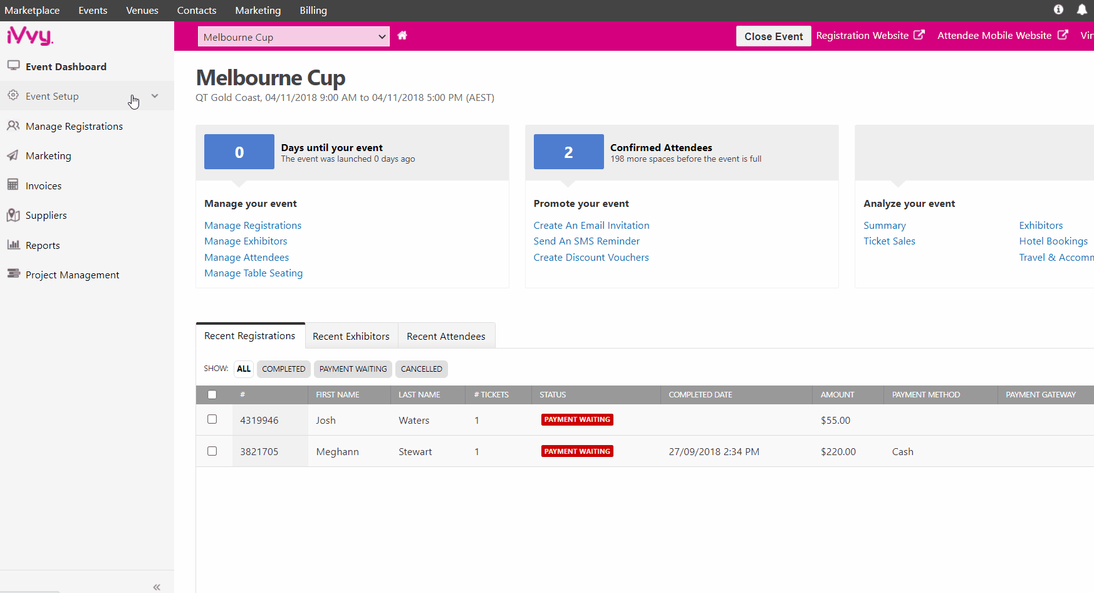The height and width of the screenshot is (593, 1094).
Task: Sort table by AMOUNT column header
Action: [837, 394]
